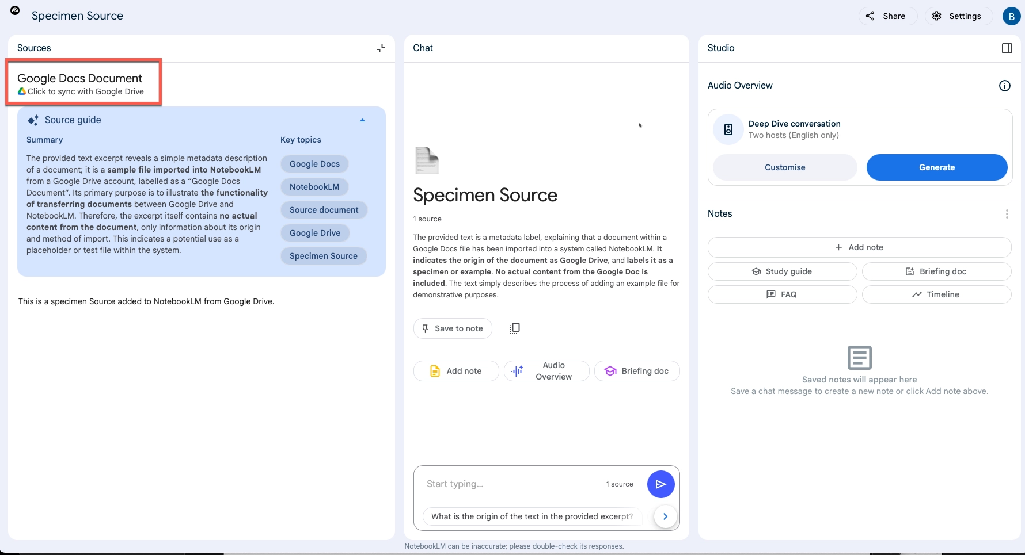1025x555 pixels.
Task: Click the Source guide sparkle icon
Action: click(x=33, y=120)
